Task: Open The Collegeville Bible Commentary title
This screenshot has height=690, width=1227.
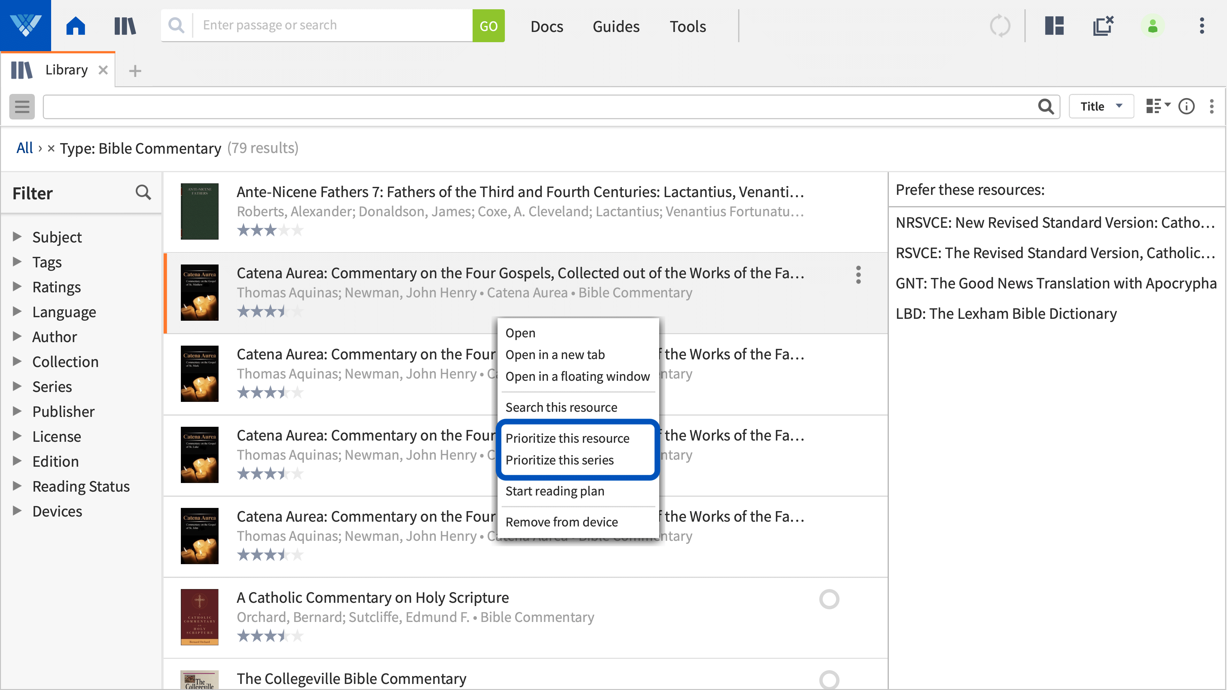Action: (x=351, y=678)
